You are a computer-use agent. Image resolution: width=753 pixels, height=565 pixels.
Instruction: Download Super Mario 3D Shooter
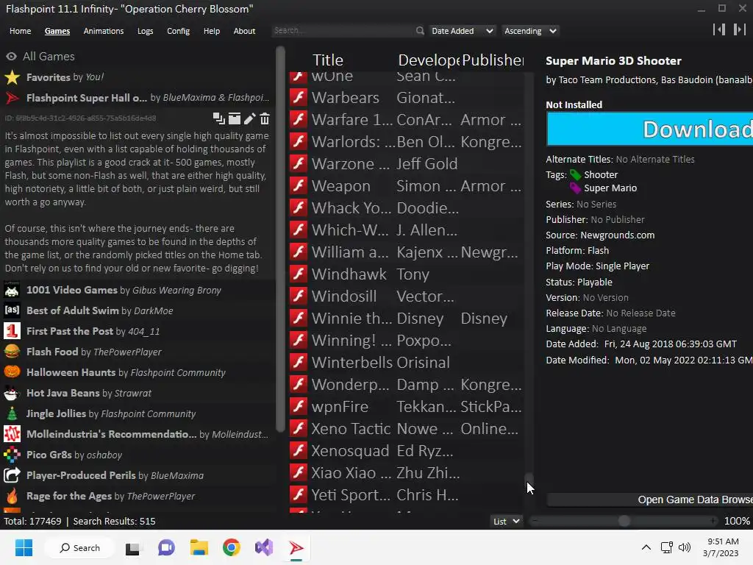tap(649, 129)
